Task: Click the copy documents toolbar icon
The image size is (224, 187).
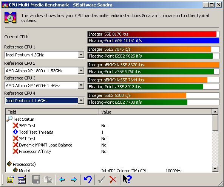Action: (x=48, y=179)
